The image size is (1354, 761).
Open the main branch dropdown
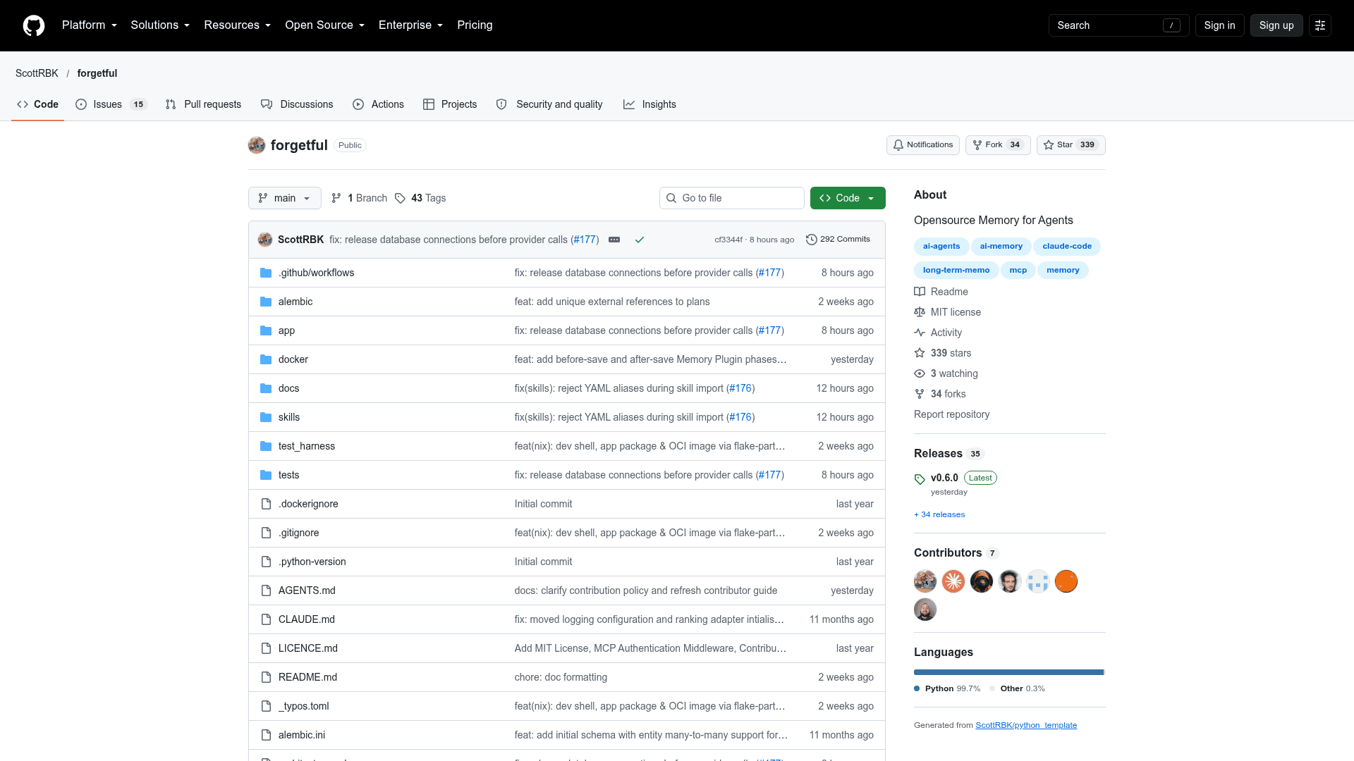tap(285, 198)
